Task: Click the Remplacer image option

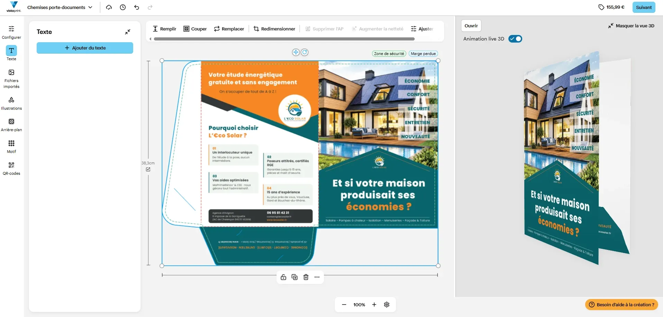Action: point(229,29)
